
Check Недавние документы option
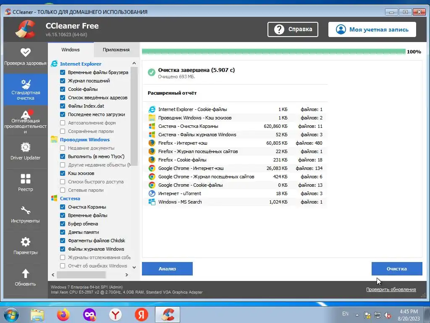click(x=63, y=148)
